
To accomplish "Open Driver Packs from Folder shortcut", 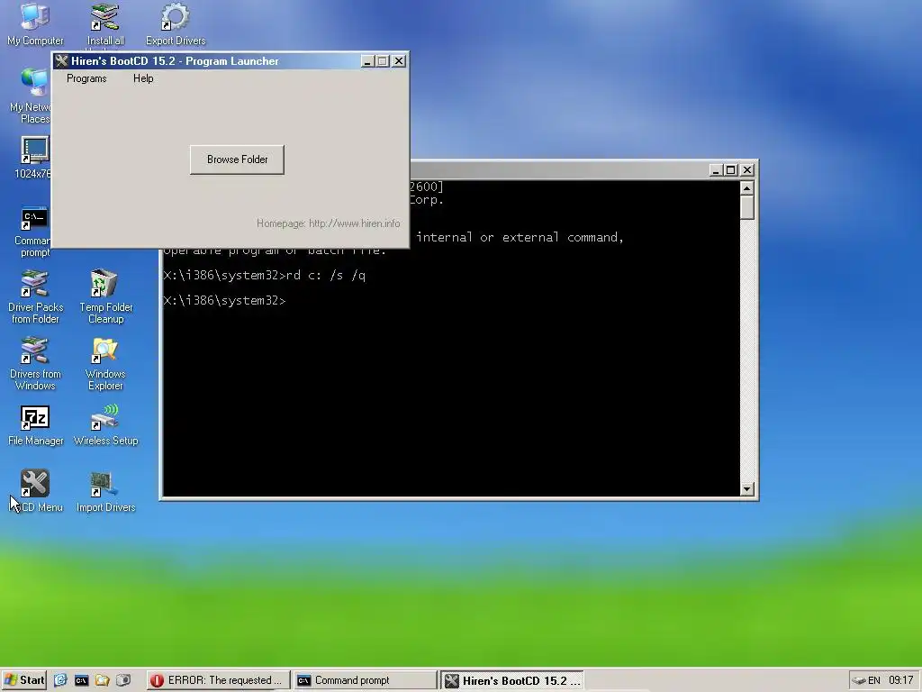I will (x=35, y=297).
